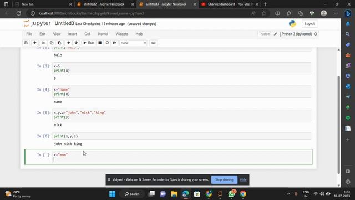
Task: Click code cell In [4] with x="name"
Action: pos(182,92)
